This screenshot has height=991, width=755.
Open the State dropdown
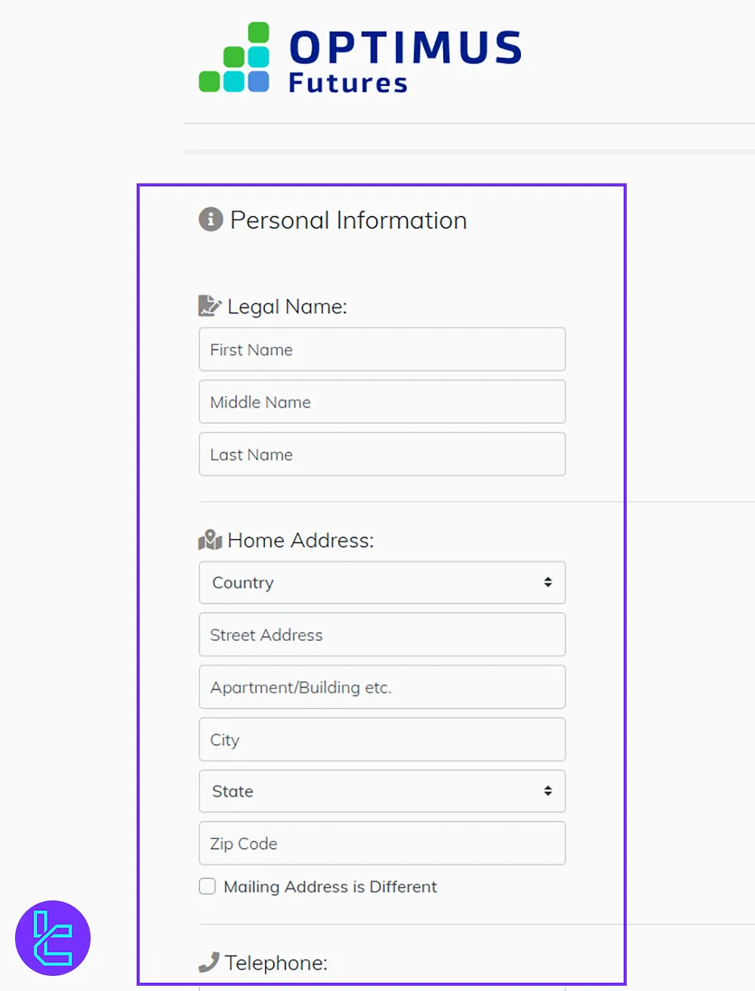pos(382,791)
